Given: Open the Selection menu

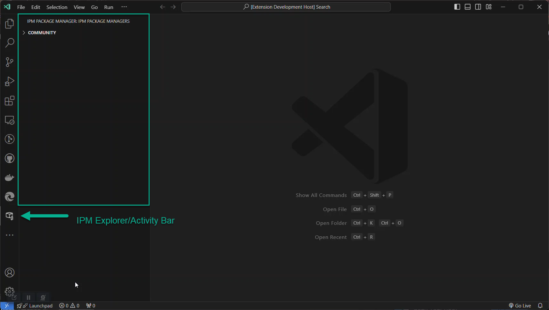Looking at the screenshot, I should click(x=57, y=7).
